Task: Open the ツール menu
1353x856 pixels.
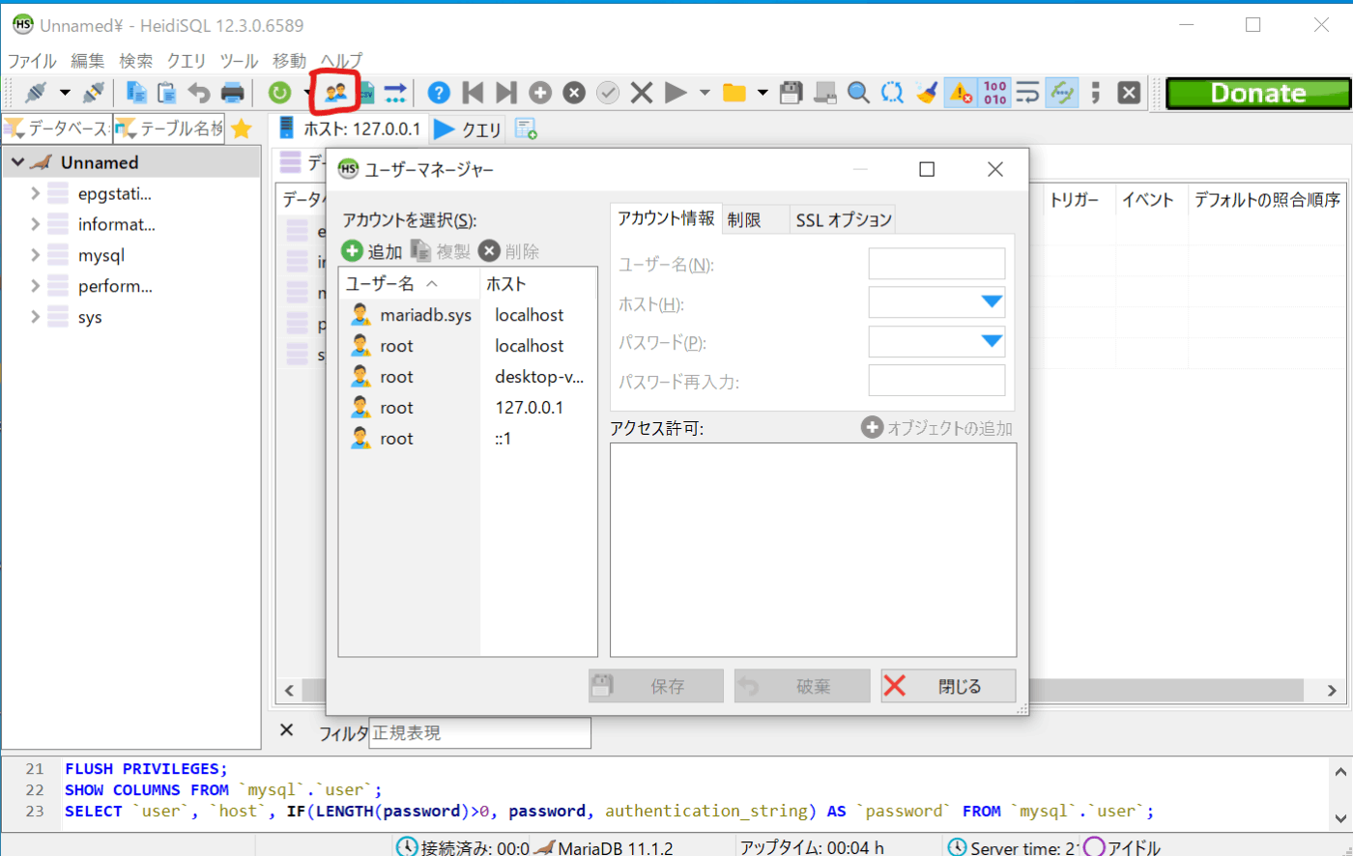Action: (x=239, y=60)
